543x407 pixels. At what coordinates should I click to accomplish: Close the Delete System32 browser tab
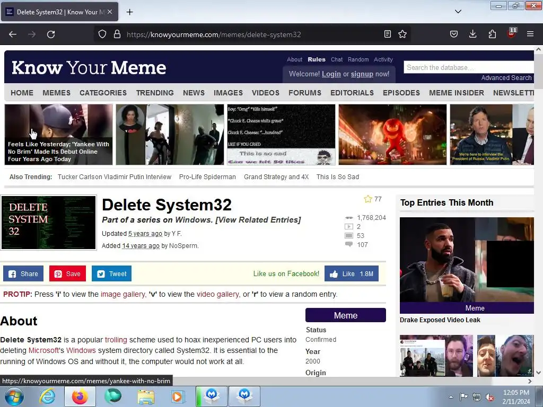click(110, 12)
